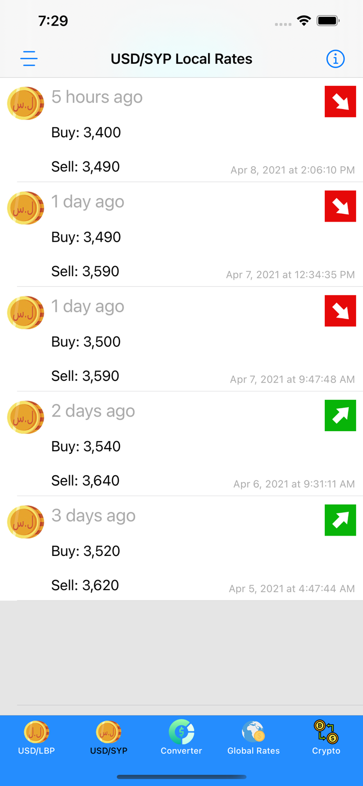Tap the Wi-Fi icon in the status bar
This screenshot has width=363, height=786.
[x=304, y=21]
